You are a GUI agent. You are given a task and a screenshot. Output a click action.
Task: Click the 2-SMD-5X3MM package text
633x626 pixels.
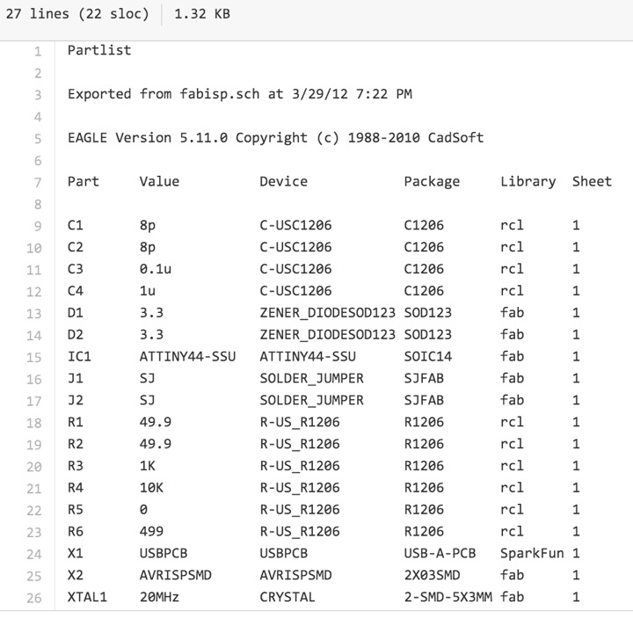(x=447, y=597)
